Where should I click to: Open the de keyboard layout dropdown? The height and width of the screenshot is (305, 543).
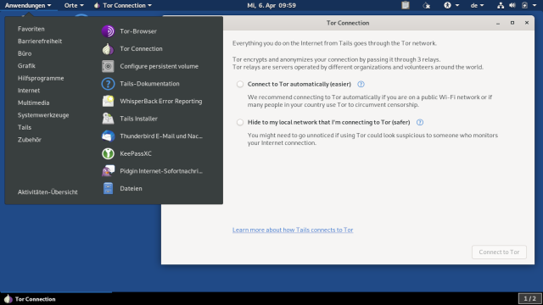point(477,5)
